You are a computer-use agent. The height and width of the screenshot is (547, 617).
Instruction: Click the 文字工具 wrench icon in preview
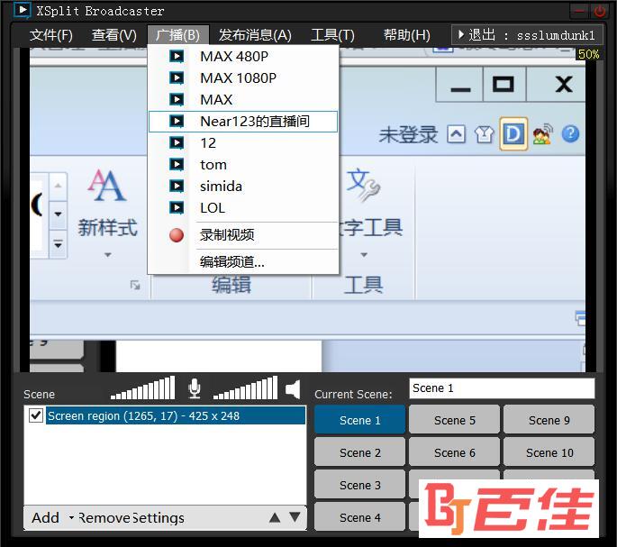pos(362,185)
